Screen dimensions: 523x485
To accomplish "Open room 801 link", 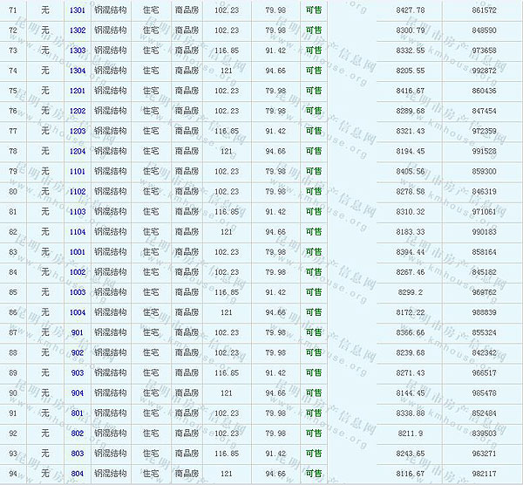I will click(78, 413).
